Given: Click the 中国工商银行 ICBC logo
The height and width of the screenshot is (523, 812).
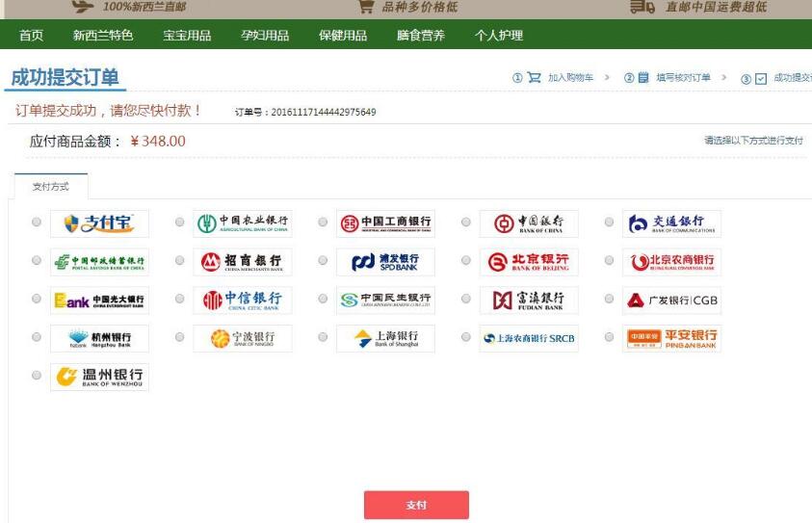Looking at the screenshot, I should click(x=385, y=223).
